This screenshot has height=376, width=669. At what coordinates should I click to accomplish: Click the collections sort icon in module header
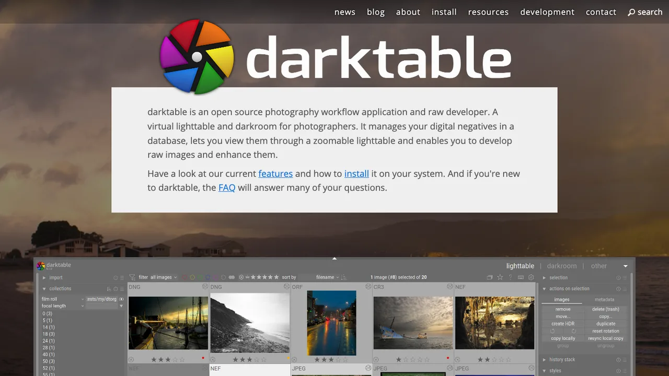[109, 289]
